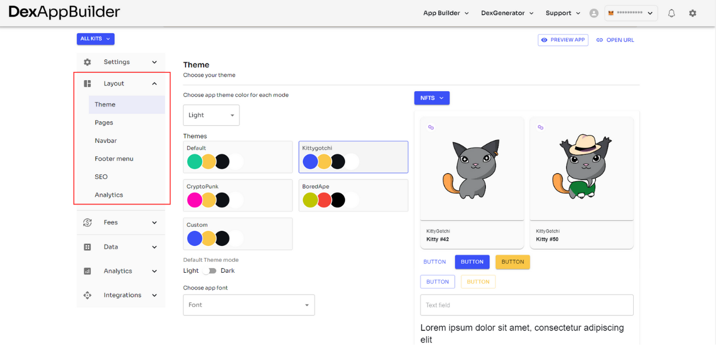Click the PREVIEW APP button
The image size is (716, 364).
point(563,40)
